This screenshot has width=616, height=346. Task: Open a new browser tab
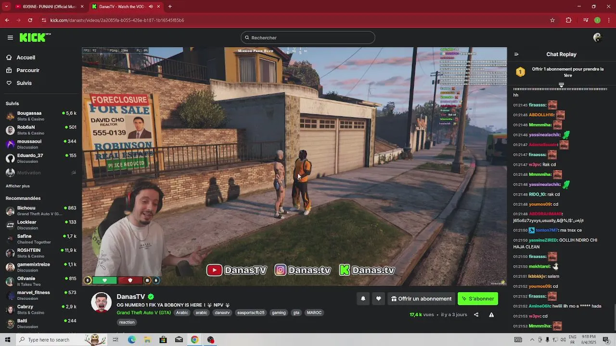click(170, 7)
